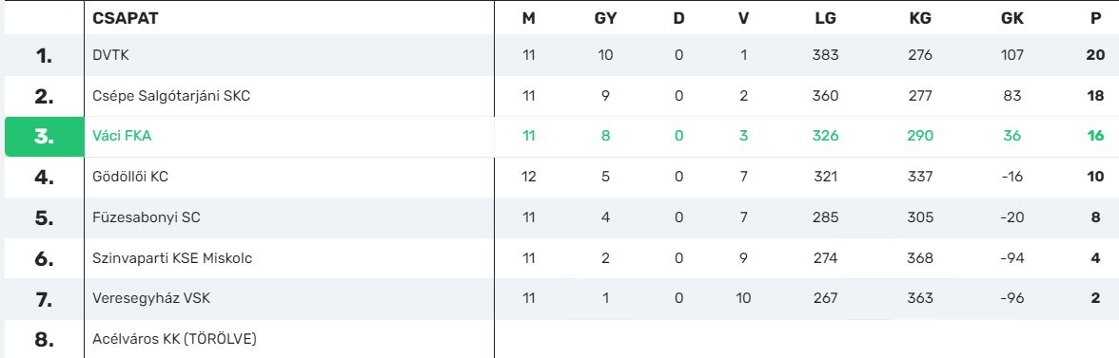Click the highlighted Váci FKA team

tap(122, 136)
